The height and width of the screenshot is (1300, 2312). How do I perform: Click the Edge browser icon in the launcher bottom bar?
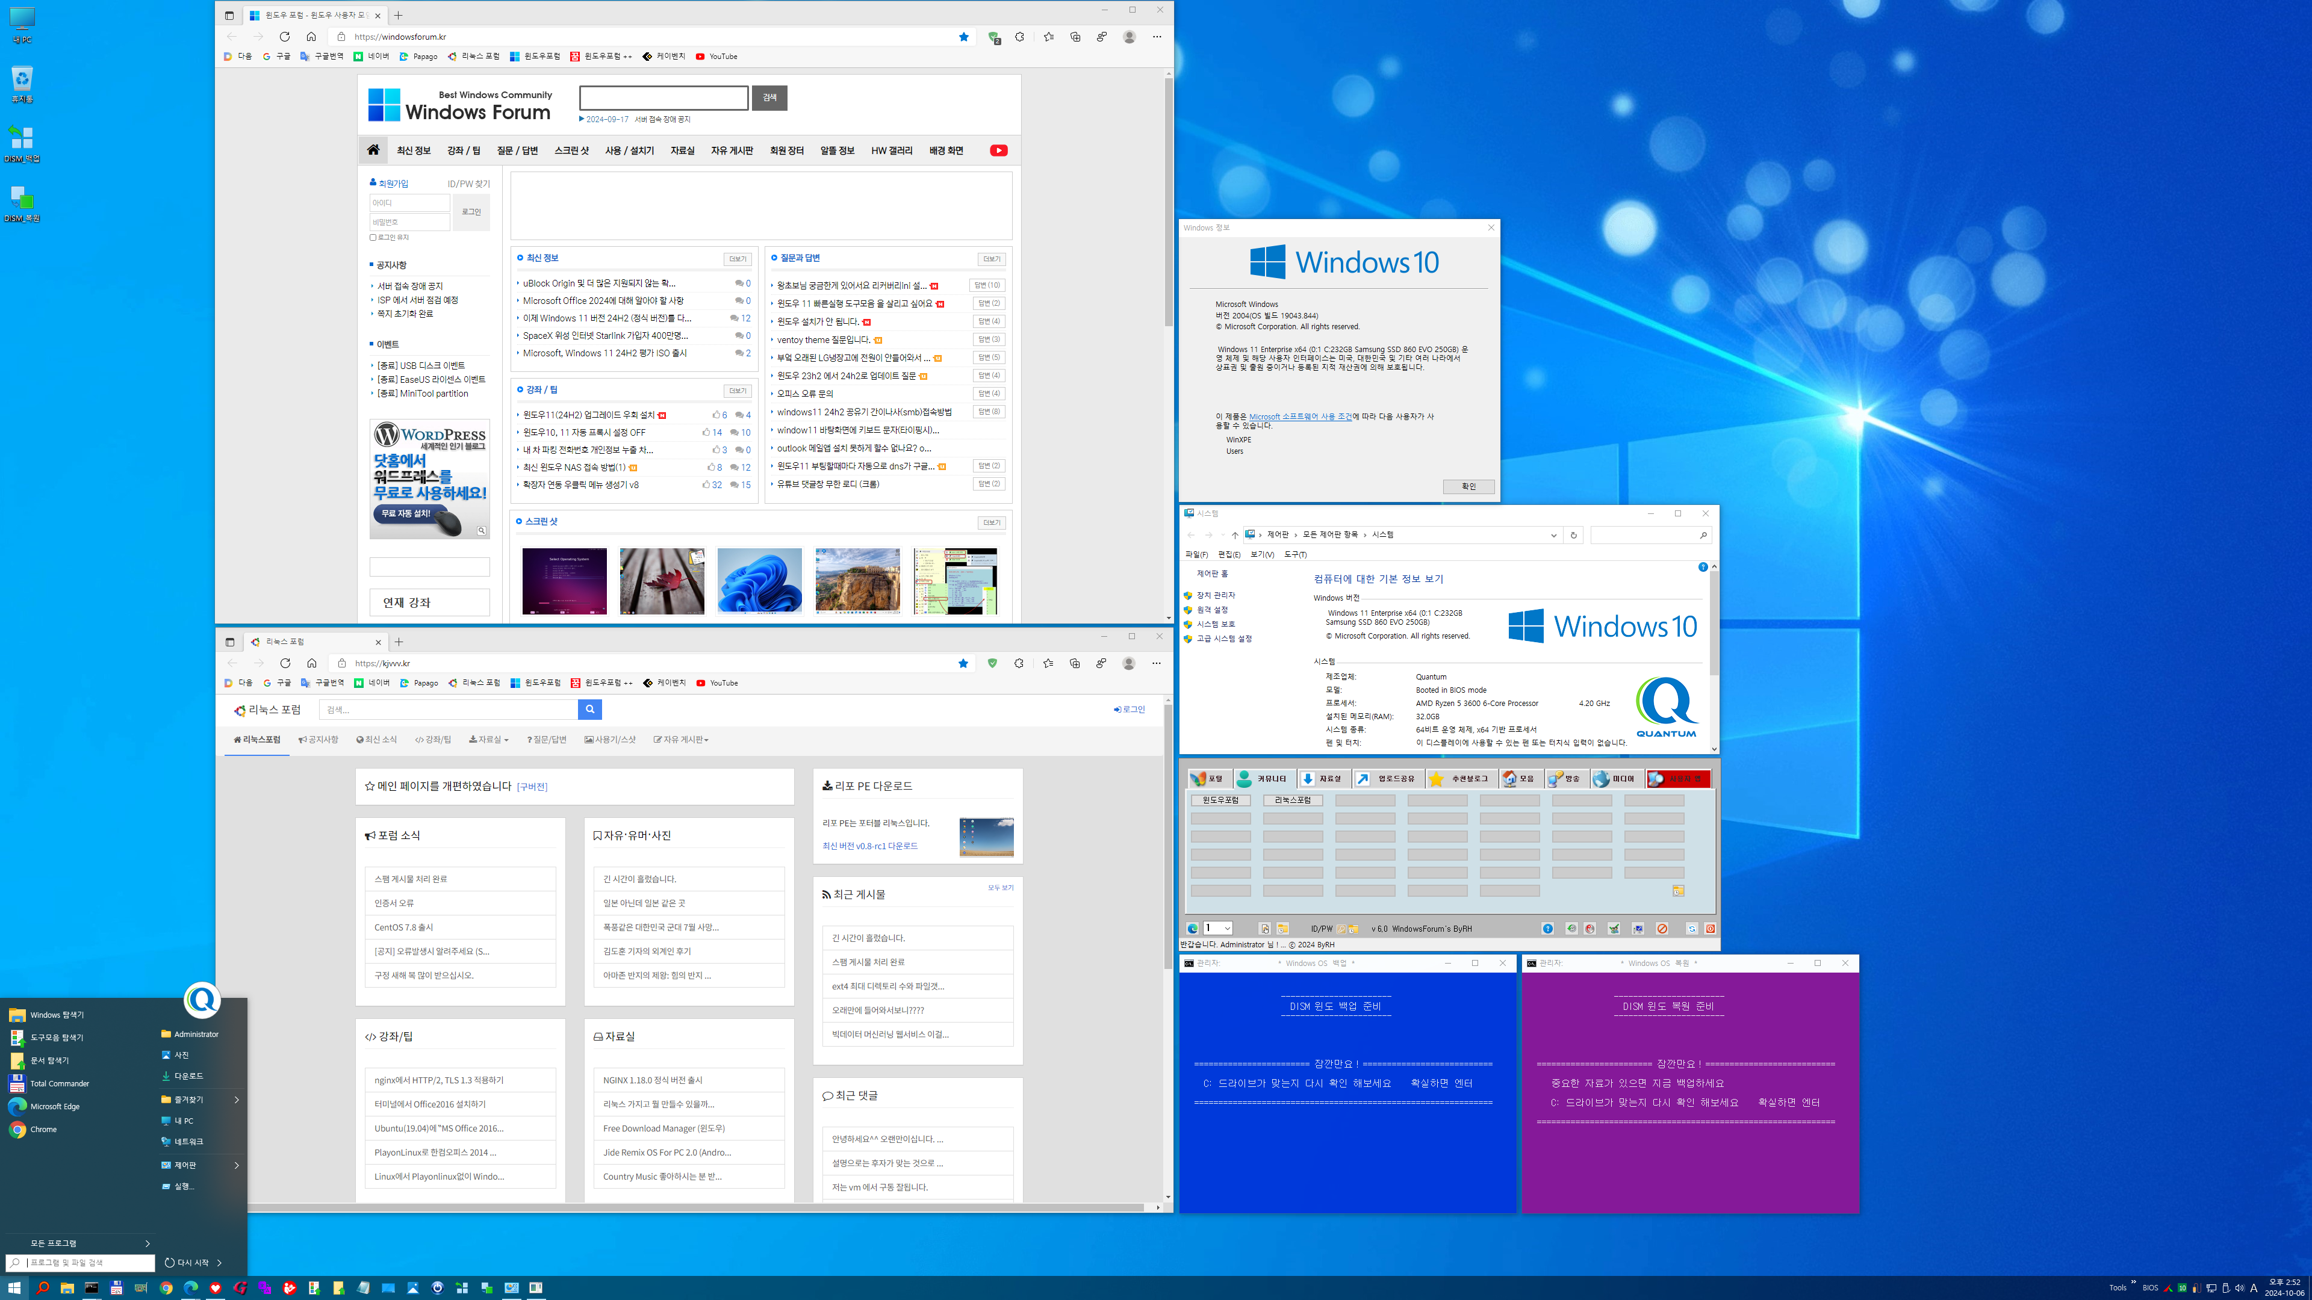(1193, 929)
